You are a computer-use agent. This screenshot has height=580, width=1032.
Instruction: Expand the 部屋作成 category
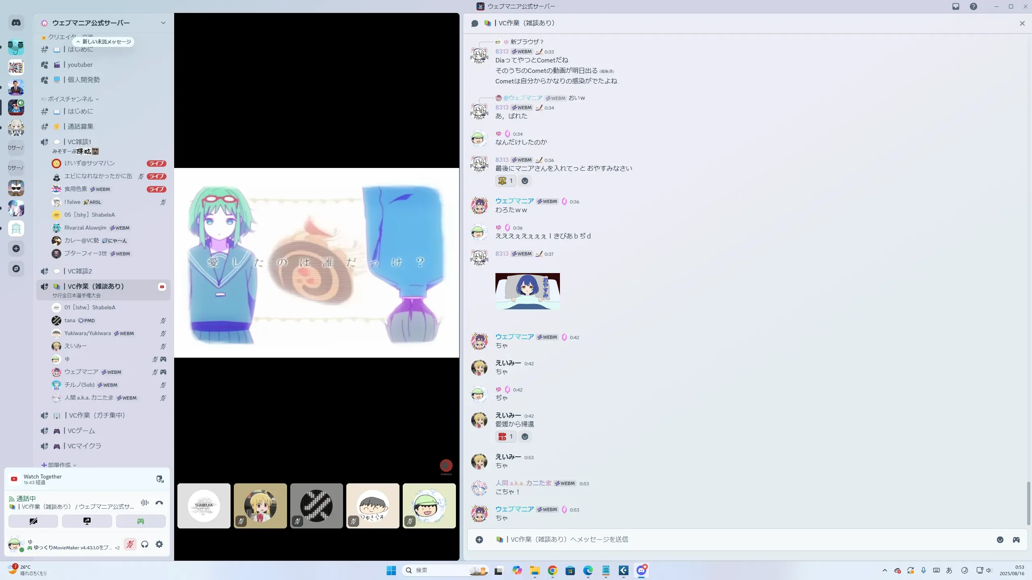59,465
